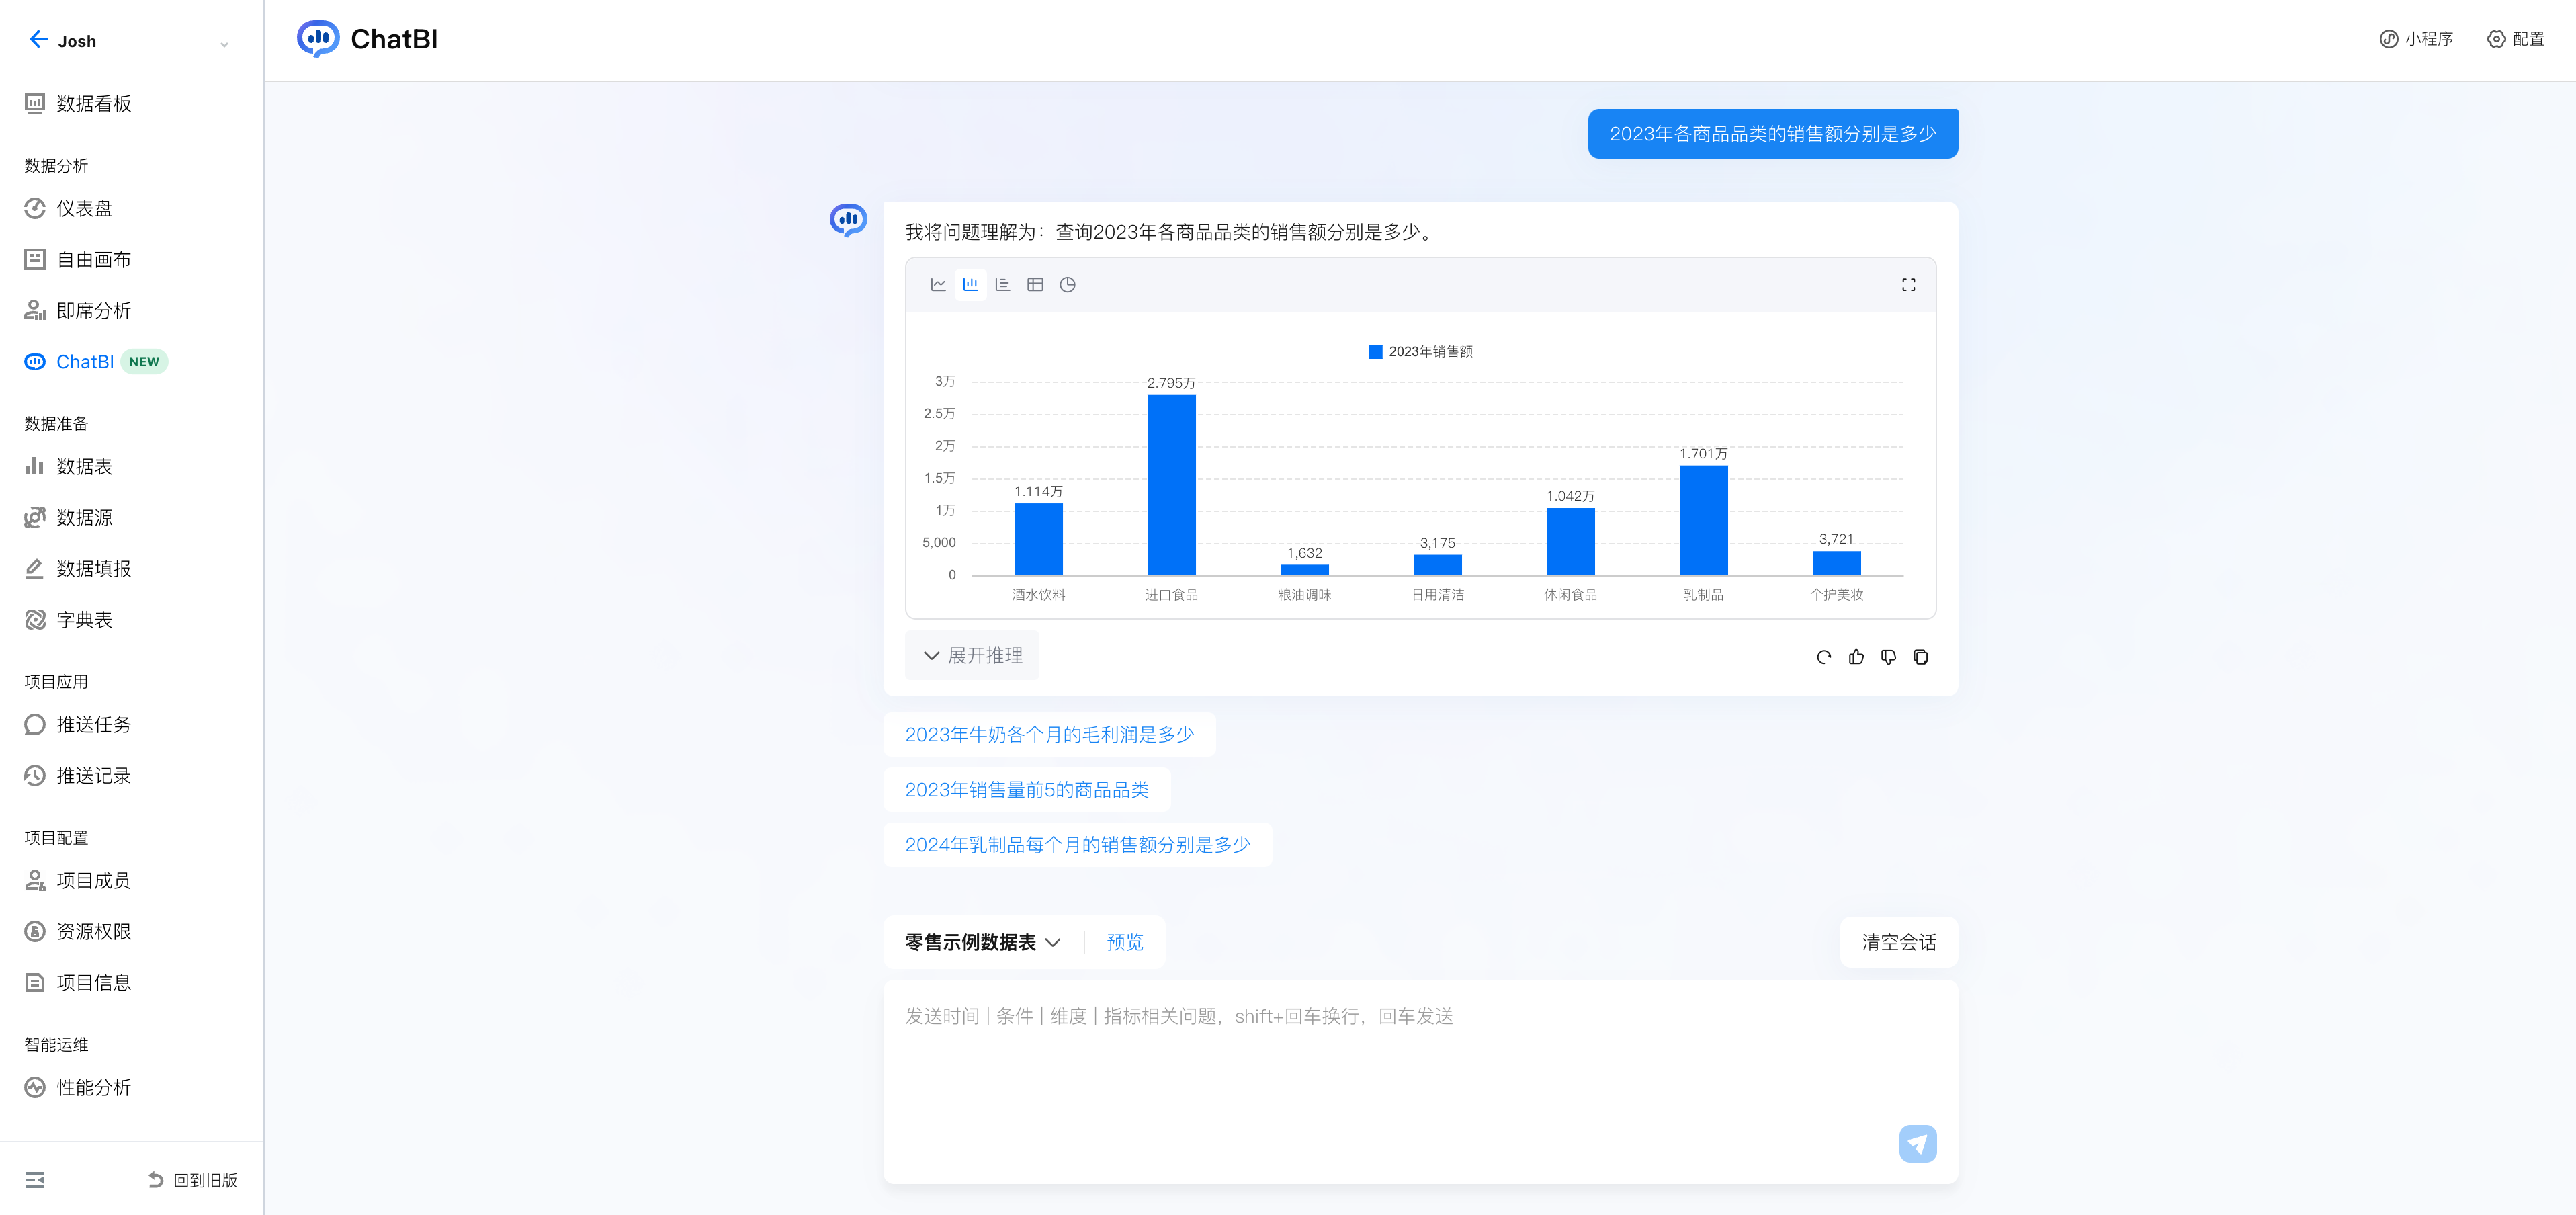
Task: Switch chart to pie chart view
Action: (x=1067, y=285)
